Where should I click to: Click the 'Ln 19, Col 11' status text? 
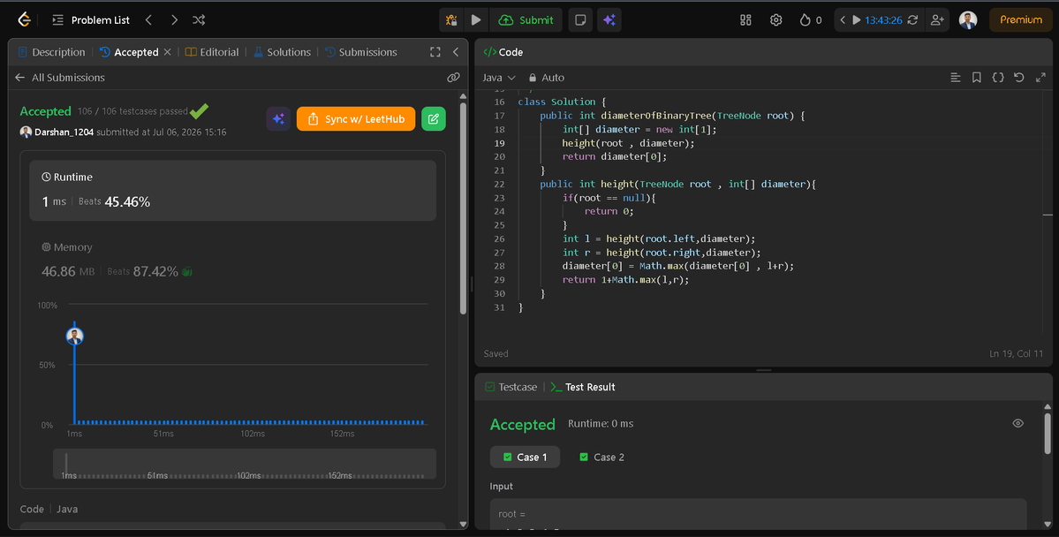coord(1016,354)
